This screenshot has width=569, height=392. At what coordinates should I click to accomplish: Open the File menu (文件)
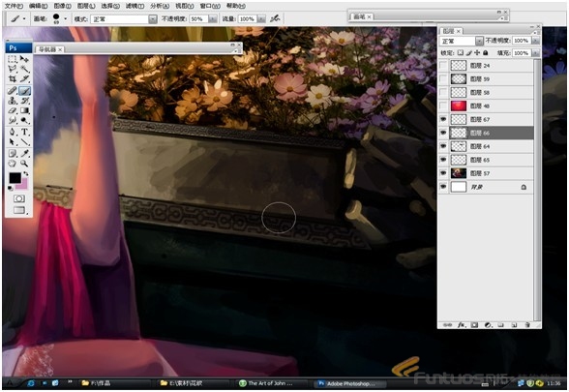[x=14, y=6]
